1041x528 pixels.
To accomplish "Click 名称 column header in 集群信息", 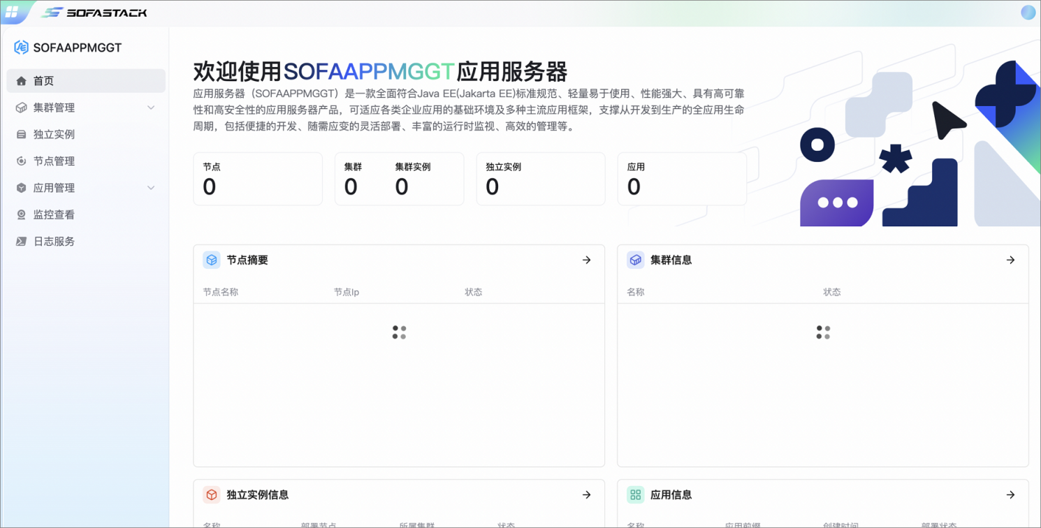I will click(x=636, y=292).
